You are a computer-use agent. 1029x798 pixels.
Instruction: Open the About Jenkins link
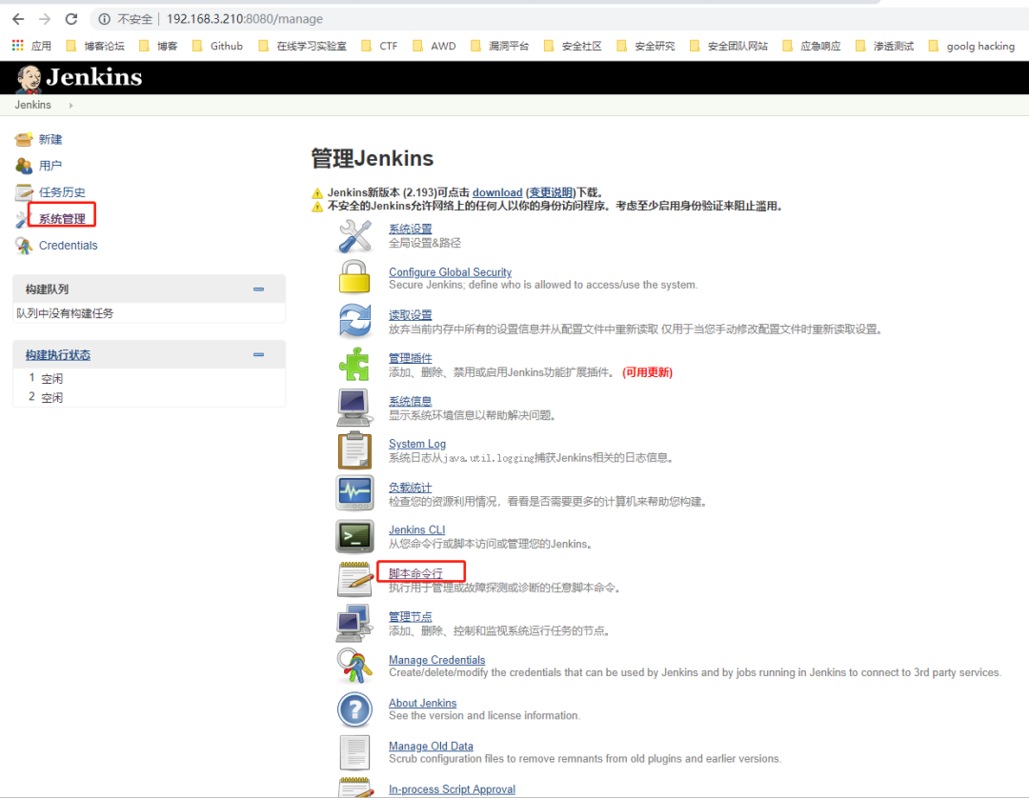pos(423,703)
